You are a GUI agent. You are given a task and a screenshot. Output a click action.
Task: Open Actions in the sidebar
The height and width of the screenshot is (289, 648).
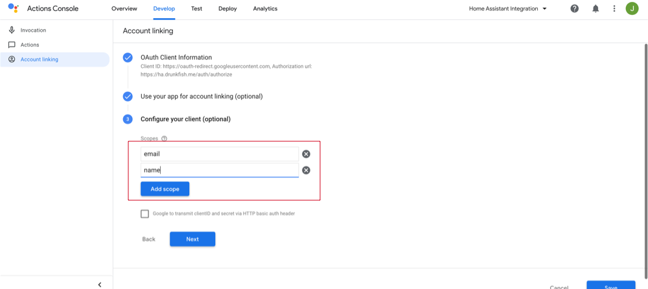[x=30, y=45]
